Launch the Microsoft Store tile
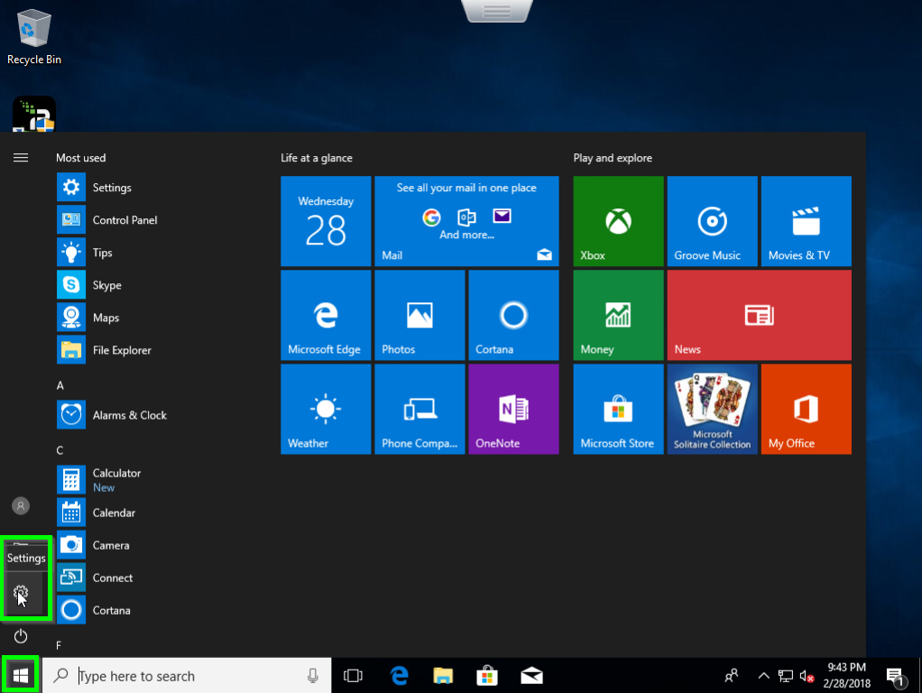This screenshot has height=693, width=922. pyautogui.click(x=619, y=409)
